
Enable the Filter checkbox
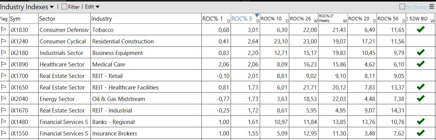[64, 7]
